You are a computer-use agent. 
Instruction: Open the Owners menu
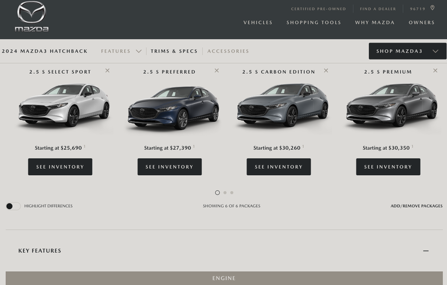421,22
